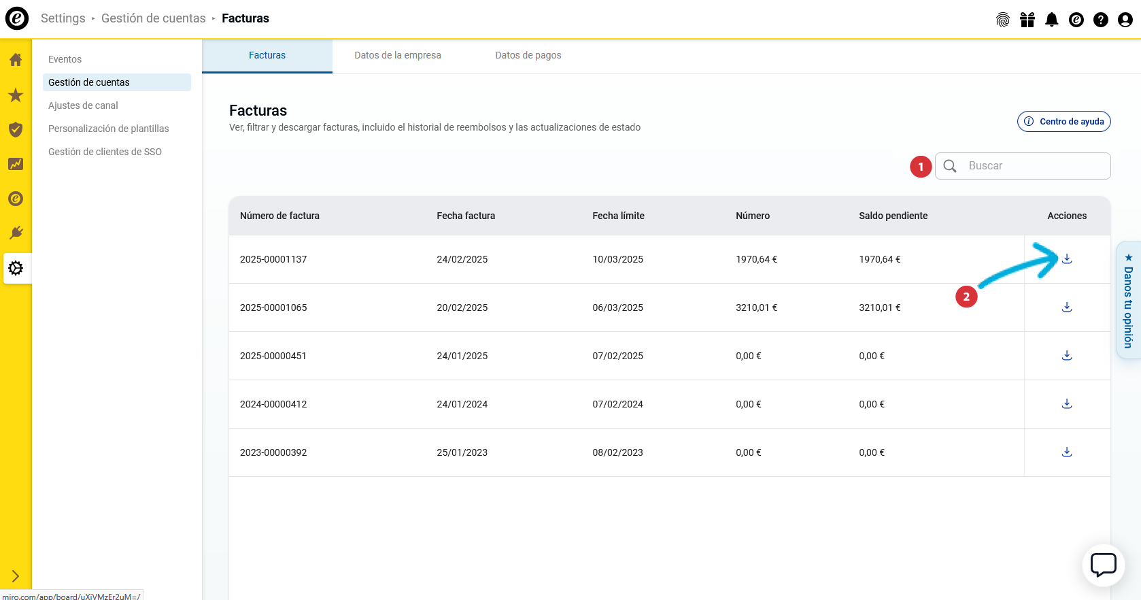Open the user profile icon
The height and width of the screenshot is (600, 1141).
tap(1125, 20)
